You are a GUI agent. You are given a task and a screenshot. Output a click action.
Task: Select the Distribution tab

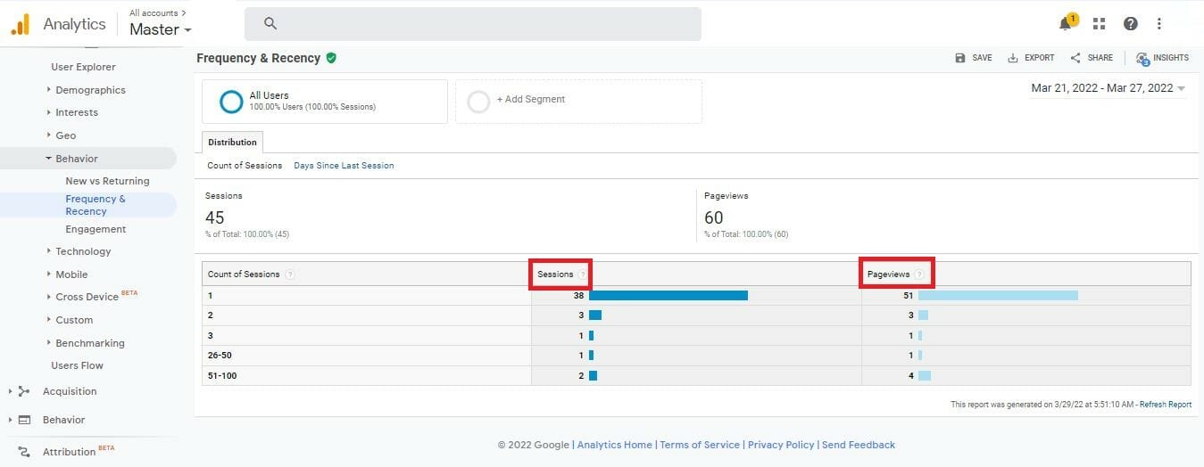click(x=232, y=142)
